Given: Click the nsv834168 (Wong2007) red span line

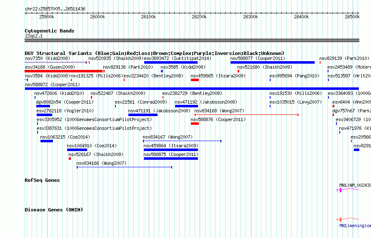Looking at the screenshot, I should click(246, 115).
